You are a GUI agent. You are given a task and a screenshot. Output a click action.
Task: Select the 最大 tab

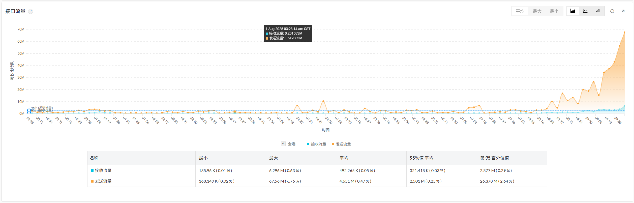pyautogui.click(x=537, y=11)
